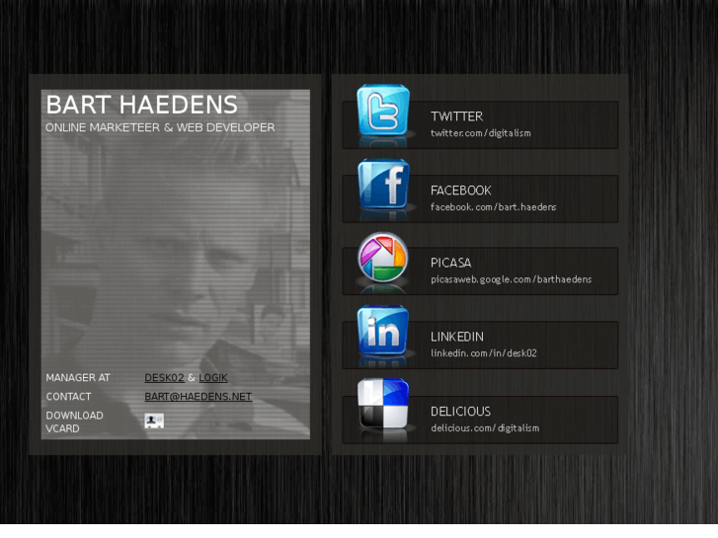Viewport: 718px width, 538px height.
Task: Click the MANAGER AT label
Action: click(x=78, y=378)
